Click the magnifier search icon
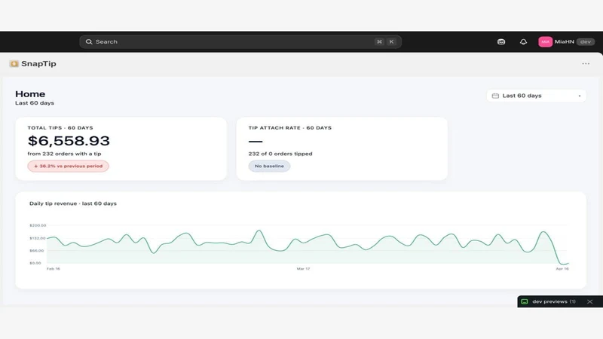Screen dimensions: 603x339 click(89, 41)
